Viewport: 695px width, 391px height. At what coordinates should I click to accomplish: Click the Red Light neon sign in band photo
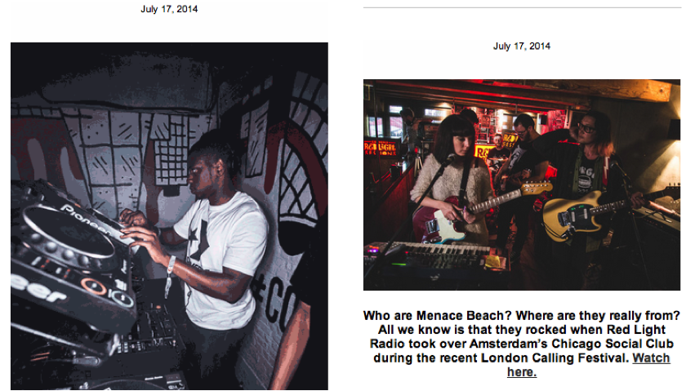pyautogui.click(x=381, y=149)
